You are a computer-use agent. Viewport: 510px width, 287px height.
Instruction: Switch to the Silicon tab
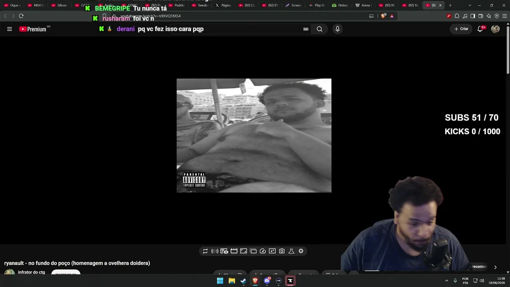59,5
